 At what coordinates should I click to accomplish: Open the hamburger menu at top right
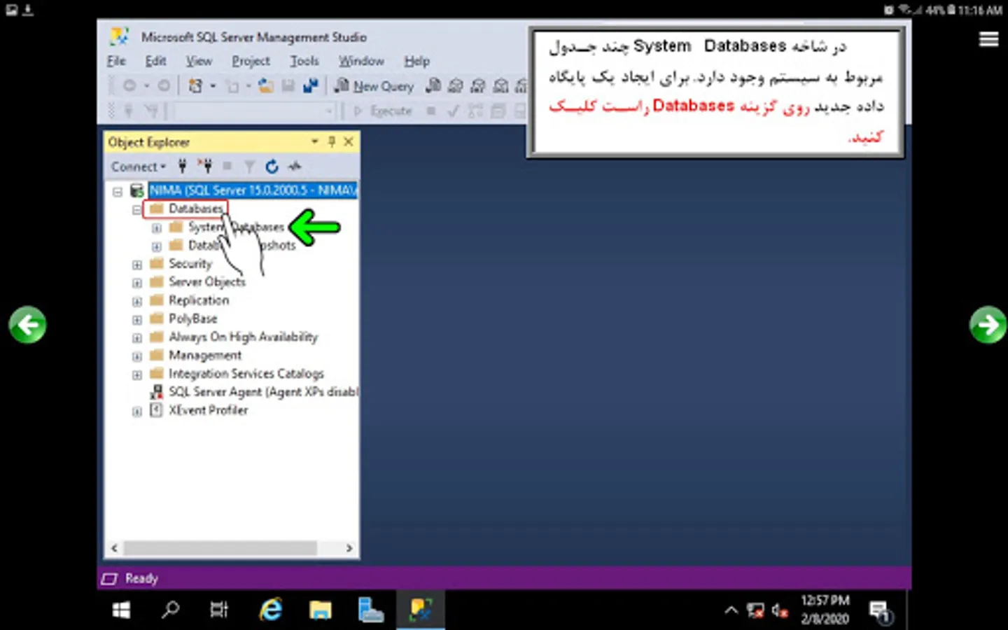(988, 39)
